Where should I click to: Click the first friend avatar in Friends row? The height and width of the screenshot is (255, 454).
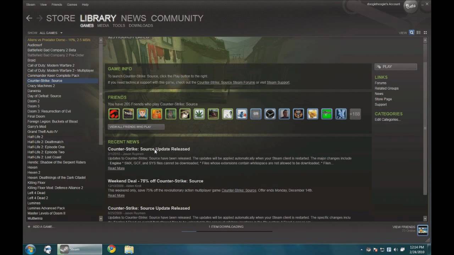tap(113, 114)
